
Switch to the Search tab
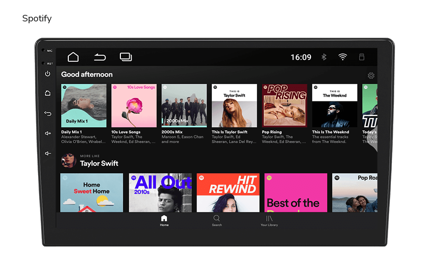pos(217,221)
